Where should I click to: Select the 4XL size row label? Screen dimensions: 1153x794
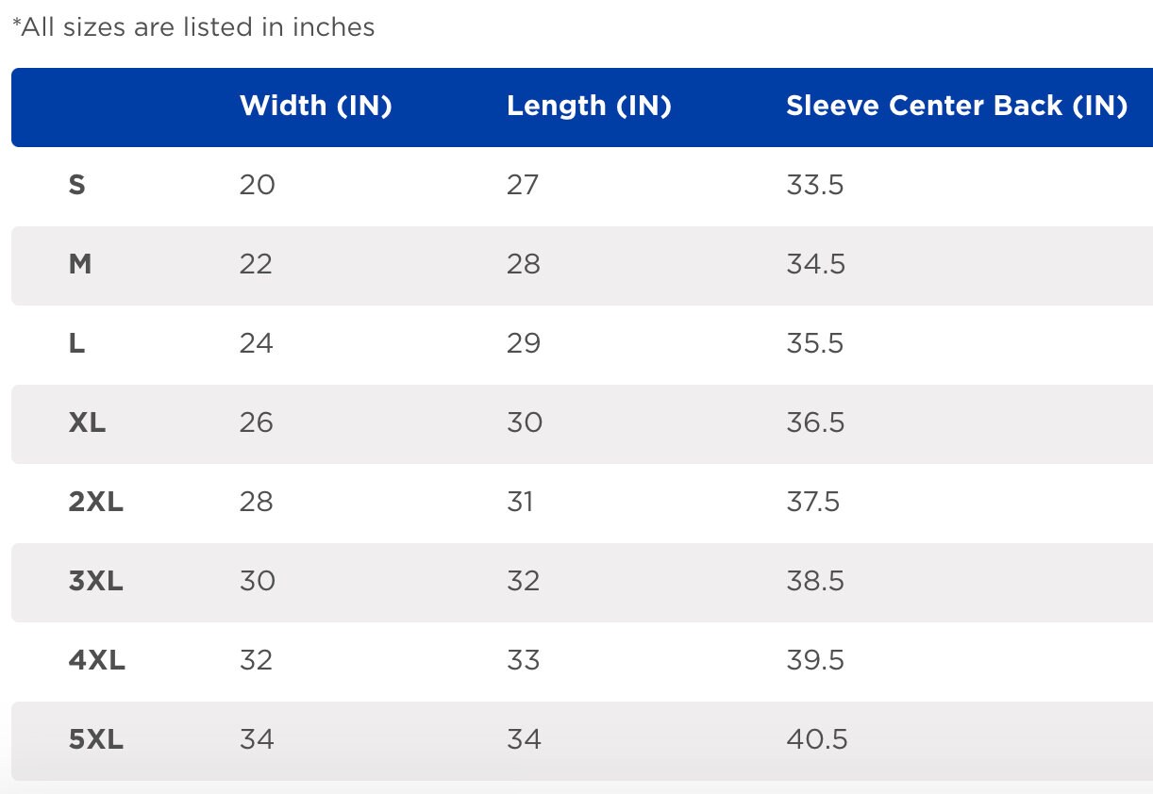97,660
